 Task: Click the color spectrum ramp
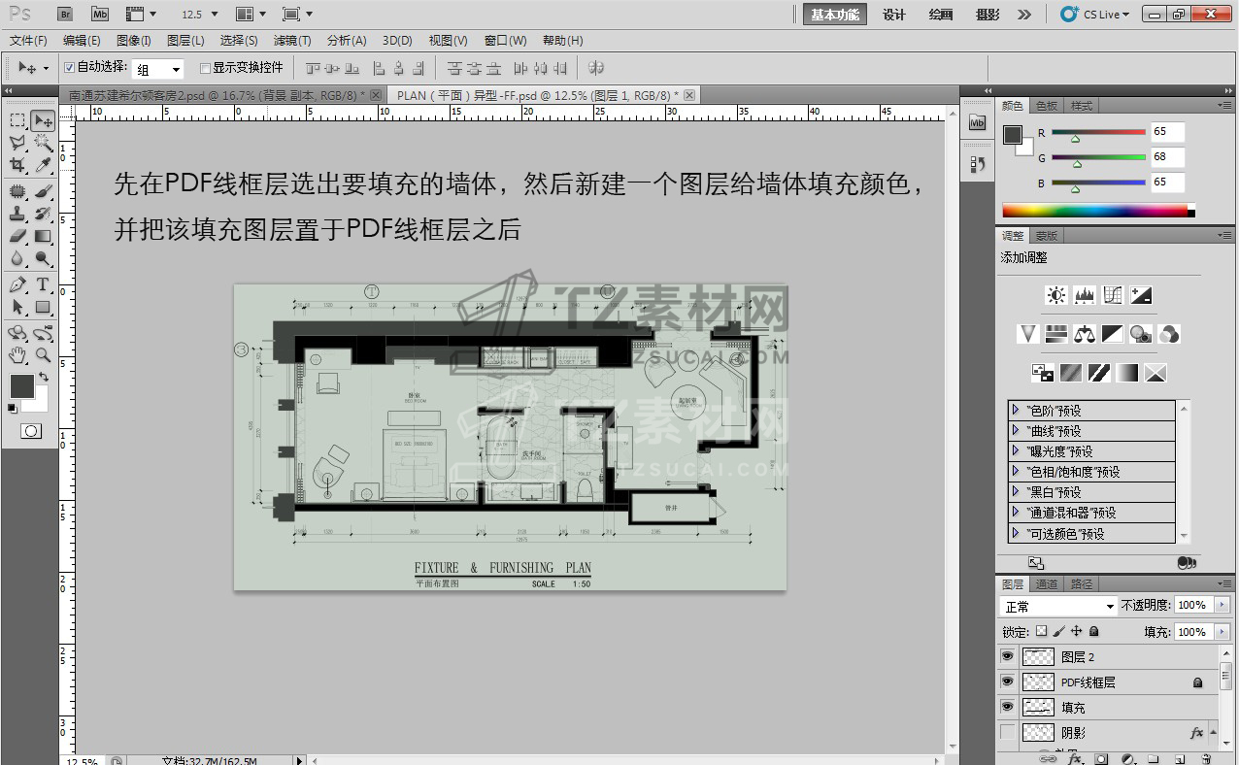(1098, 211)
